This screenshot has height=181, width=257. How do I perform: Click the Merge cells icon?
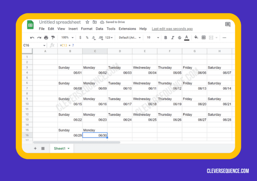[211, 38]
